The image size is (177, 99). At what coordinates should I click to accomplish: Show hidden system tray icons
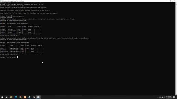158,97
